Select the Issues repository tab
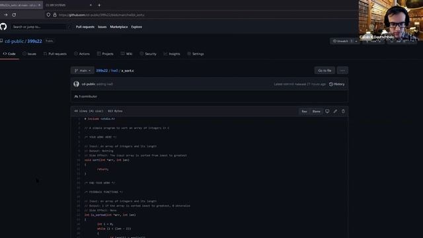Viewport: 423px width, 238px height. point(29,54)
